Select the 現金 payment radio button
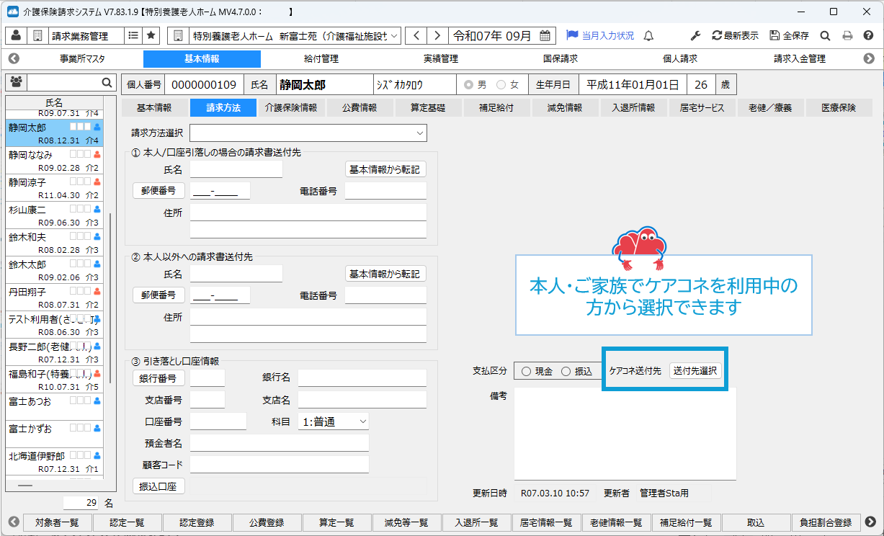Viewport: 884px width, 536px height. [526, 371]
